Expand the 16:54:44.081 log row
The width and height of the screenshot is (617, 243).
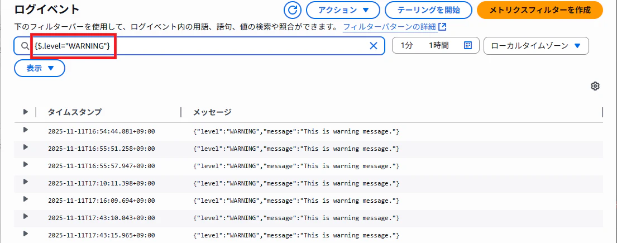click(x=26, y=130)
